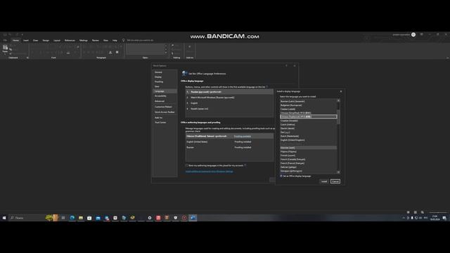Image resolution: width=450 pixels, height=253 pixels.
Task: Select 'English (United States)' authoring language row
Action: (229, 142)
